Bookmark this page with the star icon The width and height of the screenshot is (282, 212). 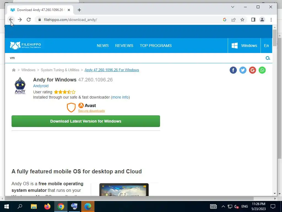click(242, 20)
